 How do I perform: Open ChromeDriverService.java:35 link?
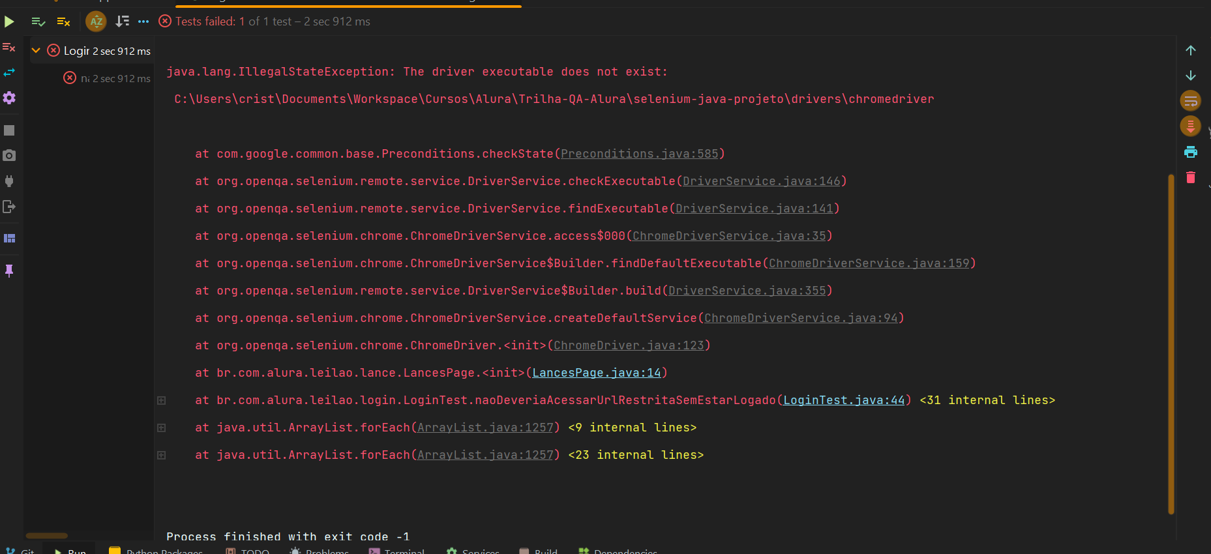click(x=729, y=236)
